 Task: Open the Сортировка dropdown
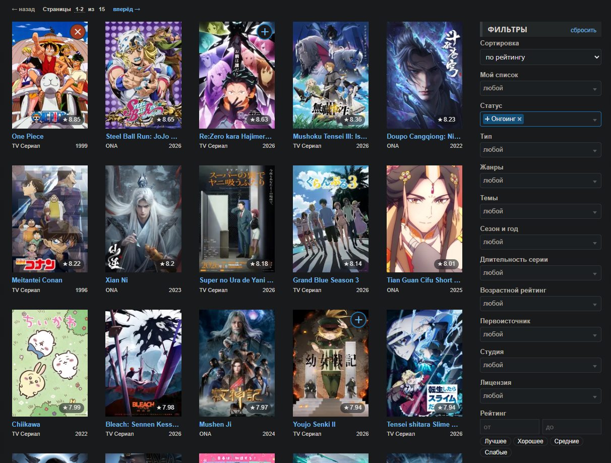point(540,57)
